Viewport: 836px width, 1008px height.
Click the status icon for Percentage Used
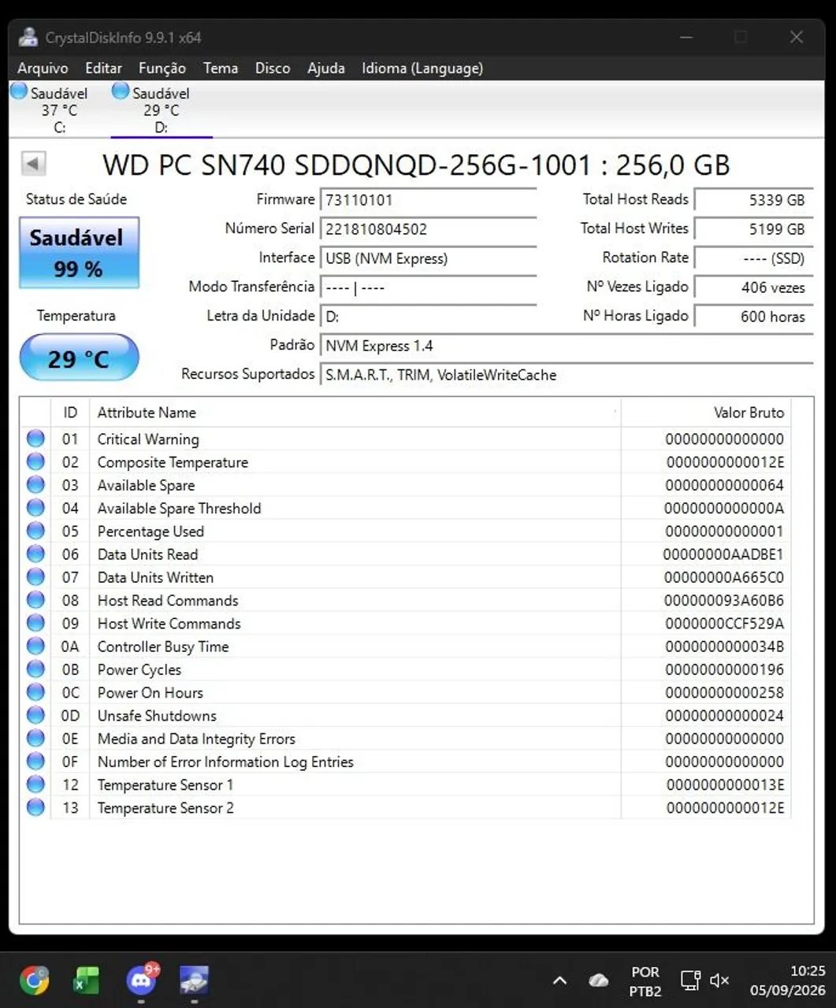pyautogui.click(x=35, y=531)
